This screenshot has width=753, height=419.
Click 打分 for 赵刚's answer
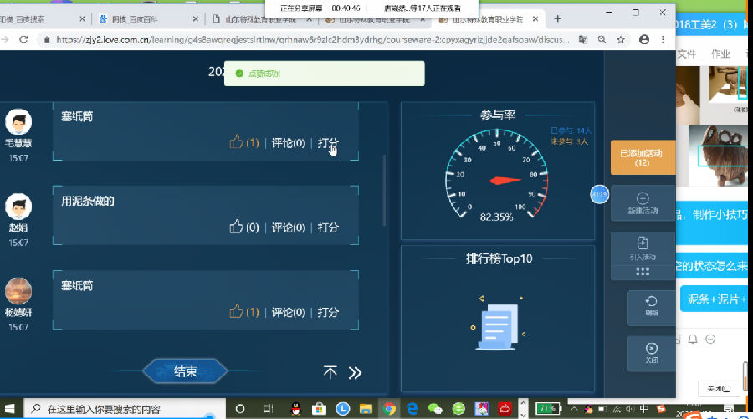click(x=328, y=227)
